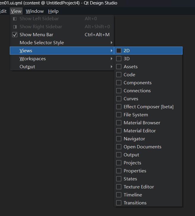The height and width of the screenshot is (216, 195).
Task: Enable the 2D view checkbox
Action: pos(119,51)
